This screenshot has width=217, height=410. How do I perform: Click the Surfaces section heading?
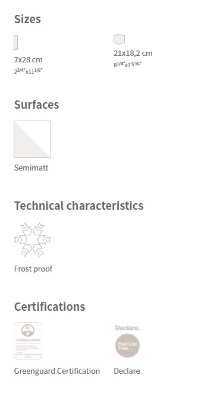(36, 105)
